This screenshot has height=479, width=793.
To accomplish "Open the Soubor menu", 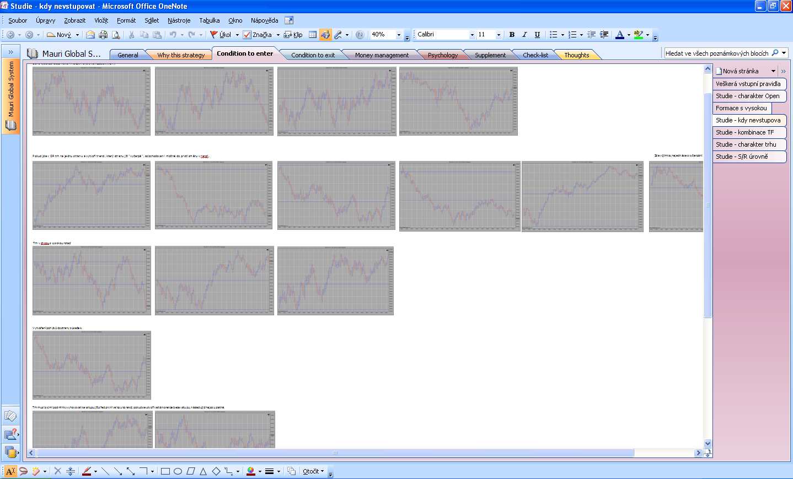I will [18, 20].
